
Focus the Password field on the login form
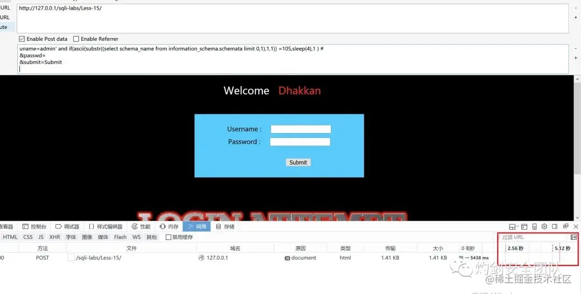point(300,142)
